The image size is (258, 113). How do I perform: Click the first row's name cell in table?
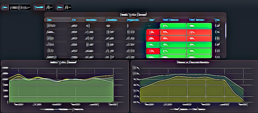(x=51, y=26)
